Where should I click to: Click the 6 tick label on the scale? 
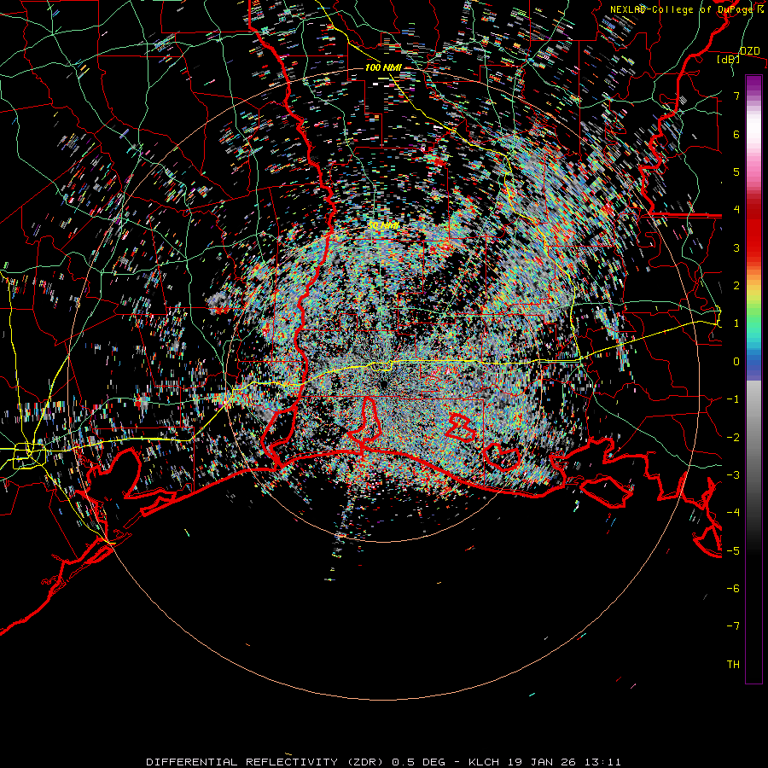(736, 134)
